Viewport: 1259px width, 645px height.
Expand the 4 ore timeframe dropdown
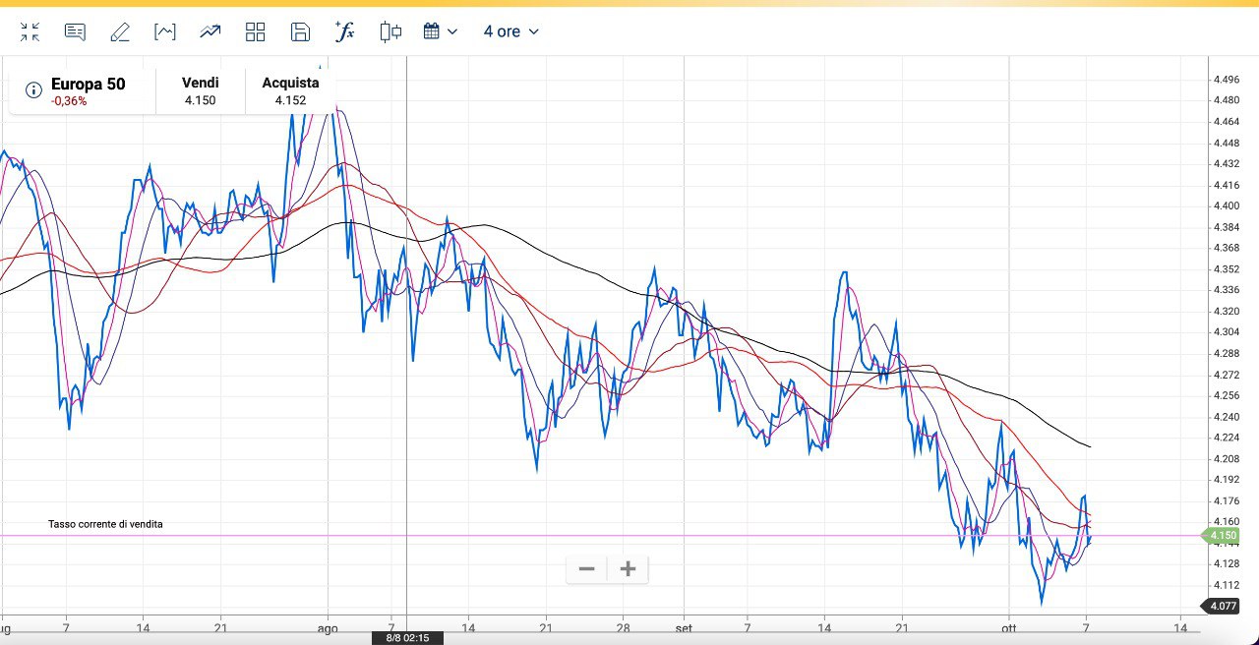510,31
